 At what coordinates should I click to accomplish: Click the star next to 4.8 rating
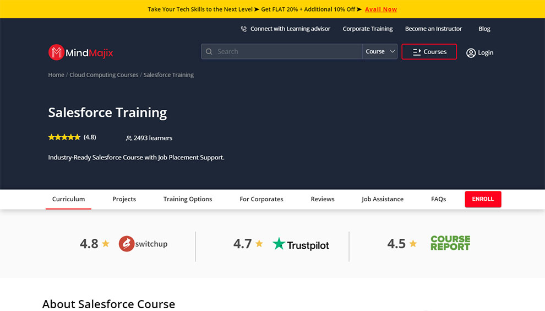(x=106, y=243)
